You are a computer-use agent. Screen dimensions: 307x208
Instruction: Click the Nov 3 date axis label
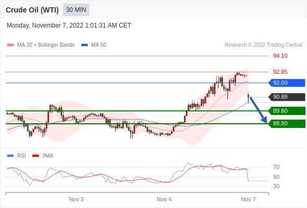coord(76,199)
